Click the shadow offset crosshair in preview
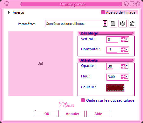143x123 pixels. pos(41,64)
